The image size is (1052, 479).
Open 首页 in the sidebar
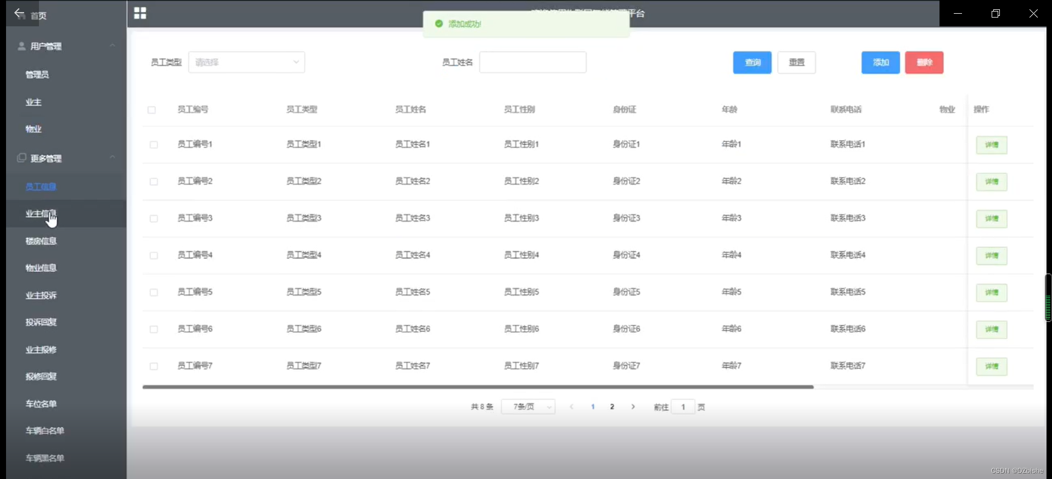38,16
